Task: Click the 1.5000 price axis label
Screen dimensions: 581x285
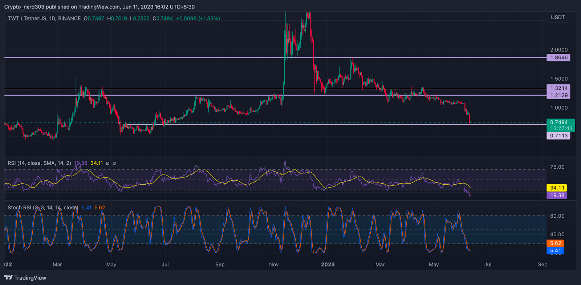Action: click(558, 79)
